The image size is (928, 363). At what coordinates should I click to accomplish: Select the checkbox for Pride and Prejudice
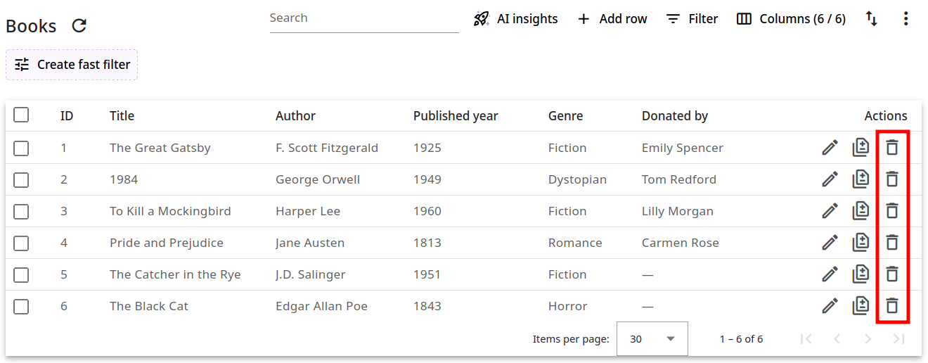(x=21, y=243)
